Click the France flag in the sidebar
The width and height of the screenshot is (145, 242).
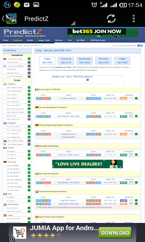(x=5, y=148)
